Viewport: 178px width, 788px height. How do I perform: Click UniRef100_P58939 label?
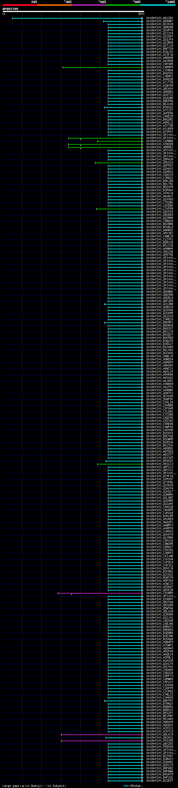coord(160,747)
